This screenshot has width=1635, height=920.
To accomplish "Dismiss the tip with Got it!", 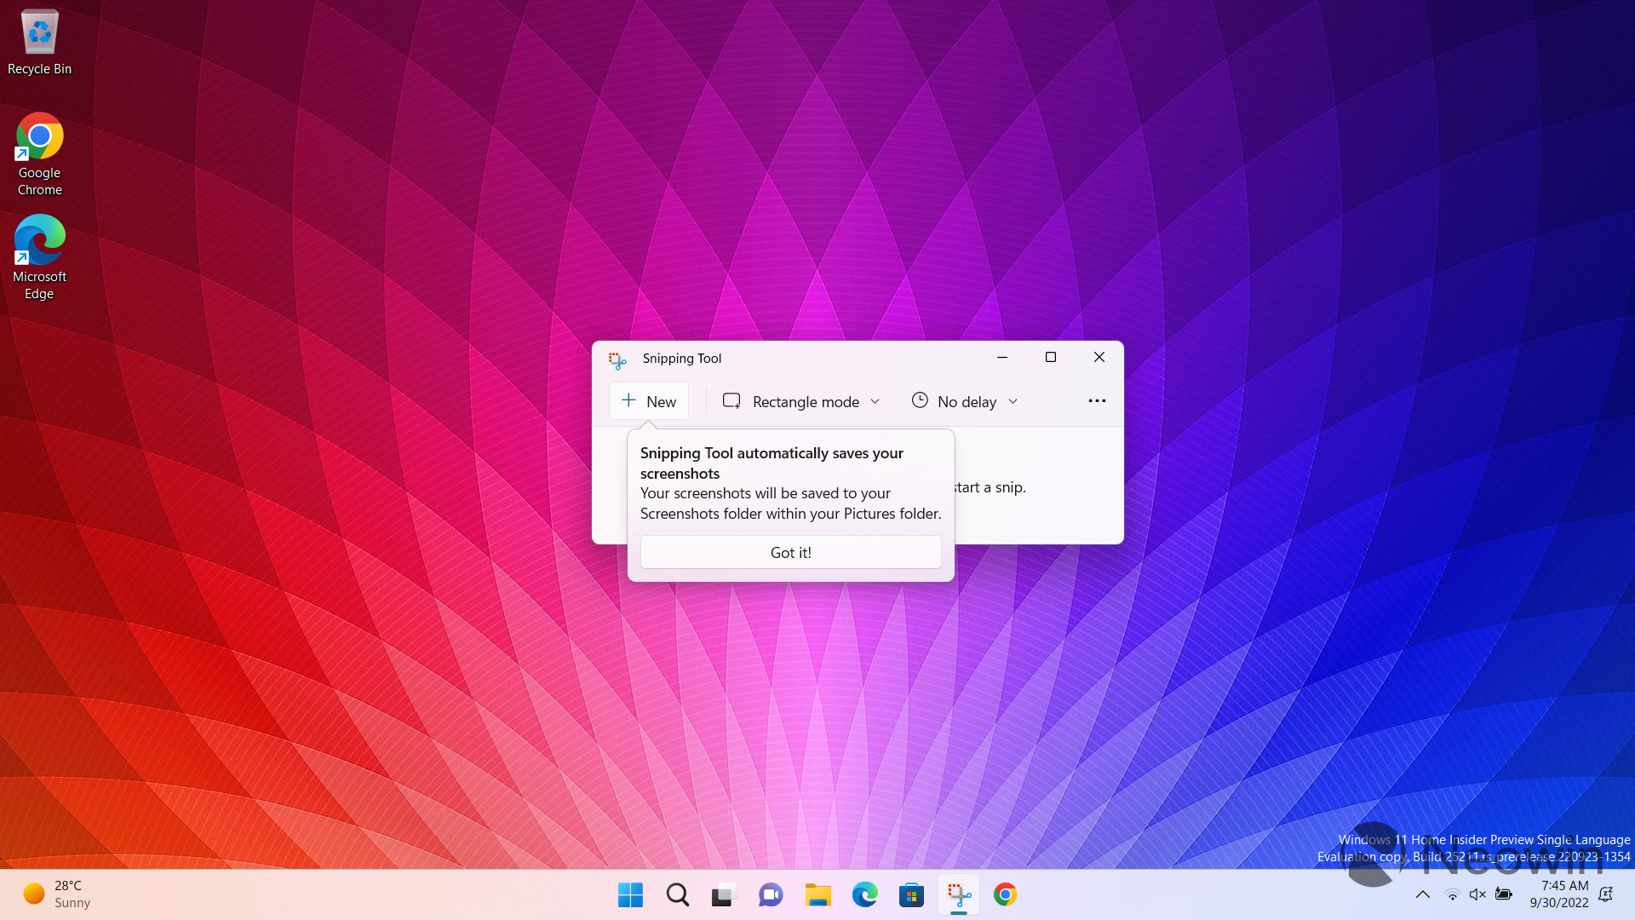I will click(790, 552).
